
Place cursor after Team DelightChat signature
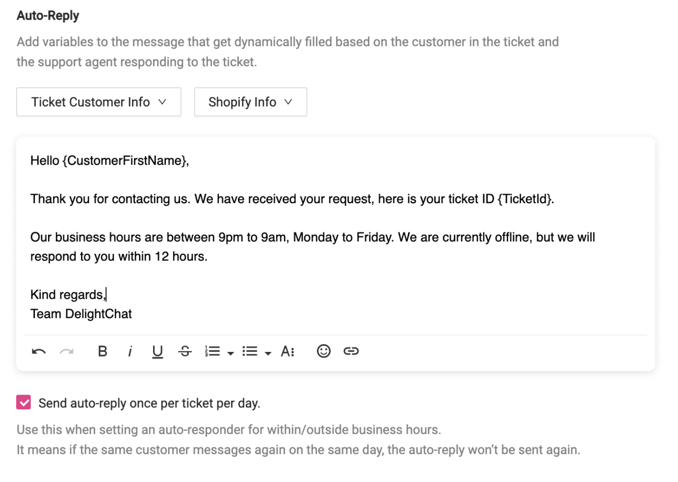pos(133,314)
